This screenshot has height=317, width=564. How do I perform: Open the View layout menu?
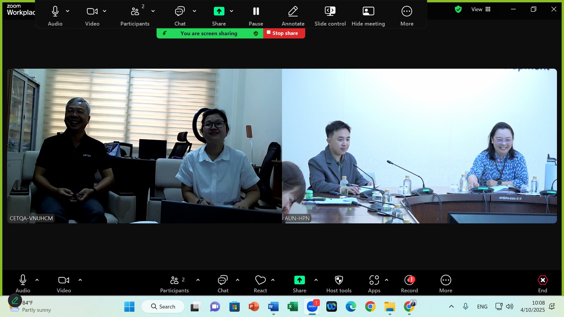point(481,9)
